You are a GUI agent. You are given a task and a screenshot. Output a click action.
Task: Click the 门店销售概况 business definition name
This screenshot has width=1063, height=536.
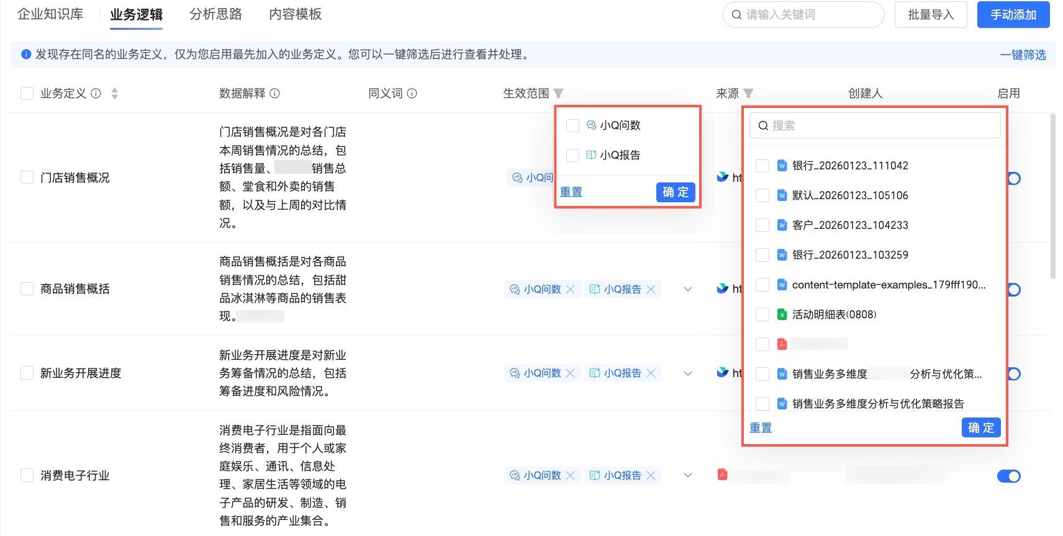[x=75, y=177]
